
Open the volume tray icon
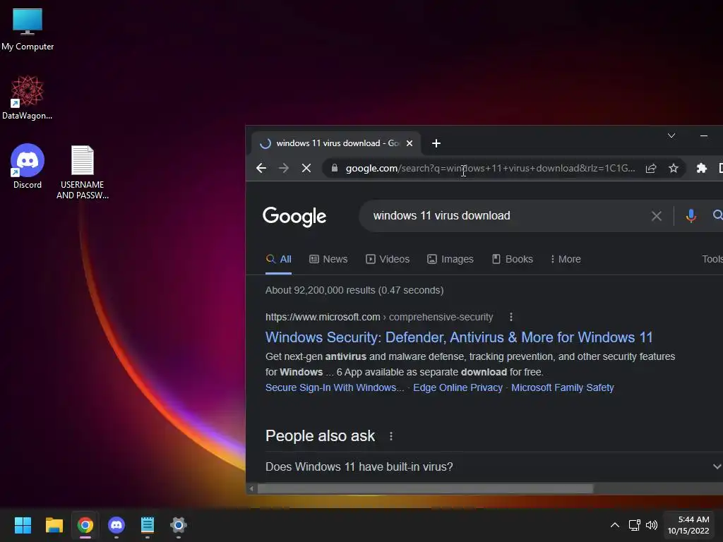pyautogui.click(x=652, y=525)
